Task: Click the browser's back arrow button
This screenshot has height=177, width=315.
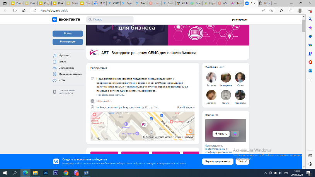Action: 5,11
